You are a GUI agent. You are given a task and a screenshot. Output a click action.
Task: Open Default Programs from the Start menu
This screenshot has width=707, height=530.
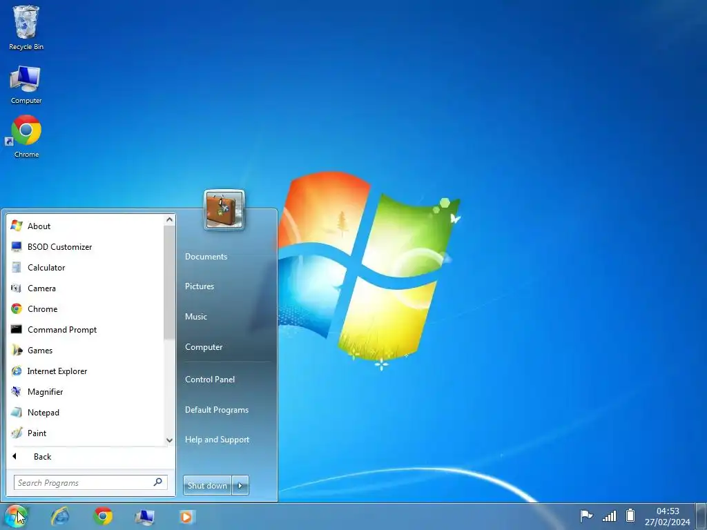coord(216,410)
